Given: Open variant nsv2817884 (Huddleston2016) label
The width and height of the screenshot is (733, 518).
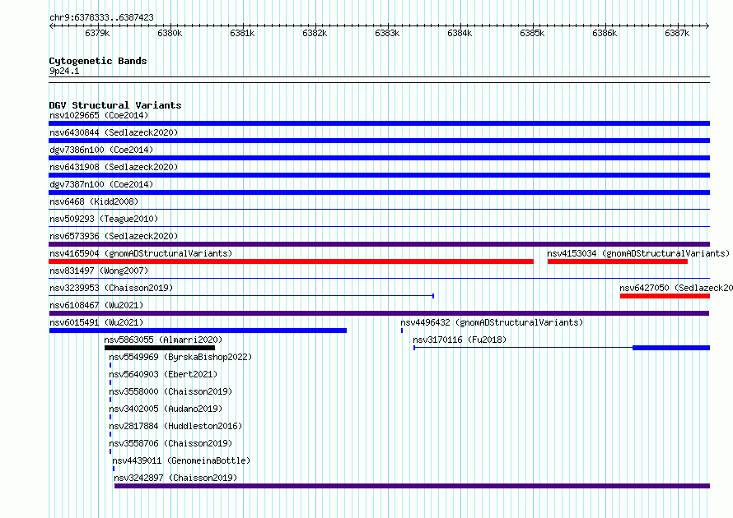Looking at the screenshot, I should coord(175,426).
